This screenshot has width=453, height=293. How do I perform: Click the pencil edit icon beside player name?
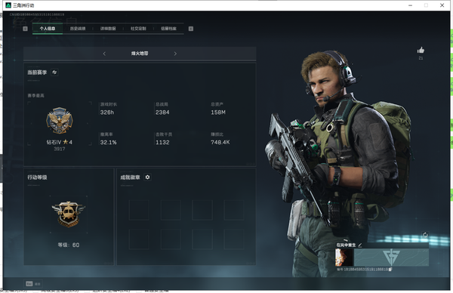coord(360,245)
